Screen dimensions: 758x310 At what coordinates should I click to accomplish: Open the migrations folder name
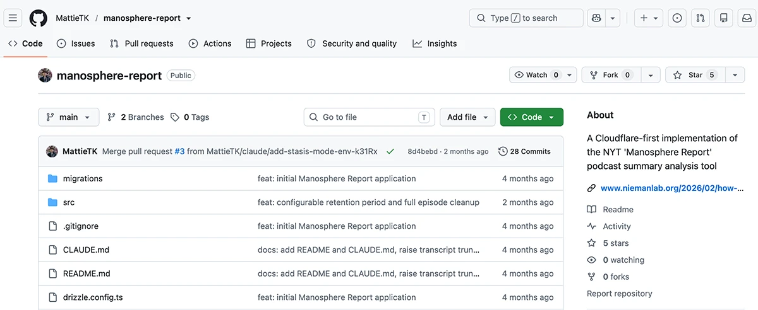tap(83, 179)
